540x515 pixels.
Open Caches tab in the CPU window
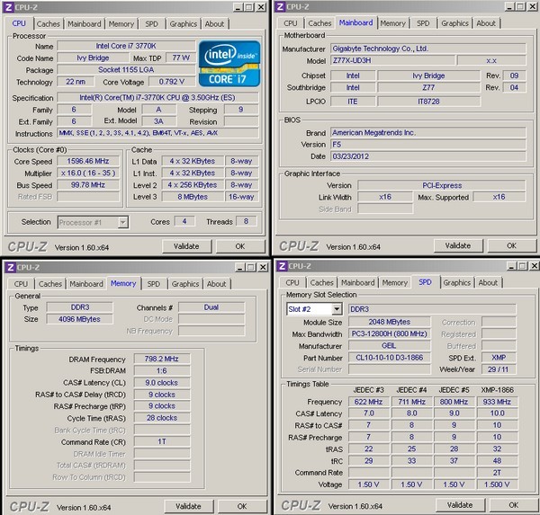point(49,23)
